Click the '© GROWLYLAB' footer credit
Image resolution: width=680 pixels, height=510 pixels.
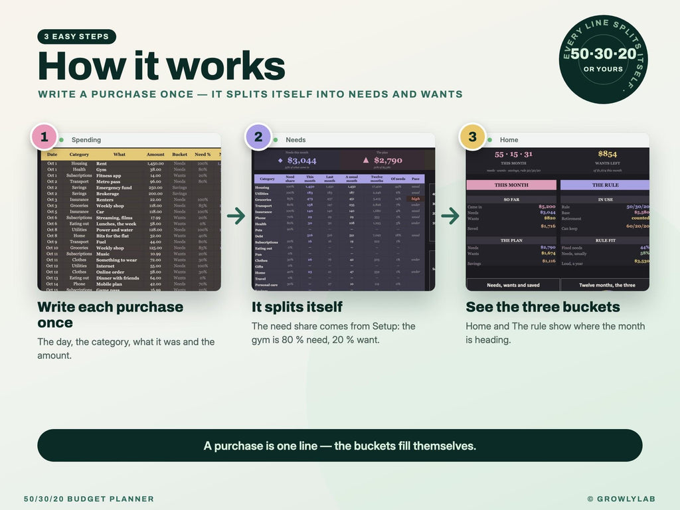click(622, 499)
